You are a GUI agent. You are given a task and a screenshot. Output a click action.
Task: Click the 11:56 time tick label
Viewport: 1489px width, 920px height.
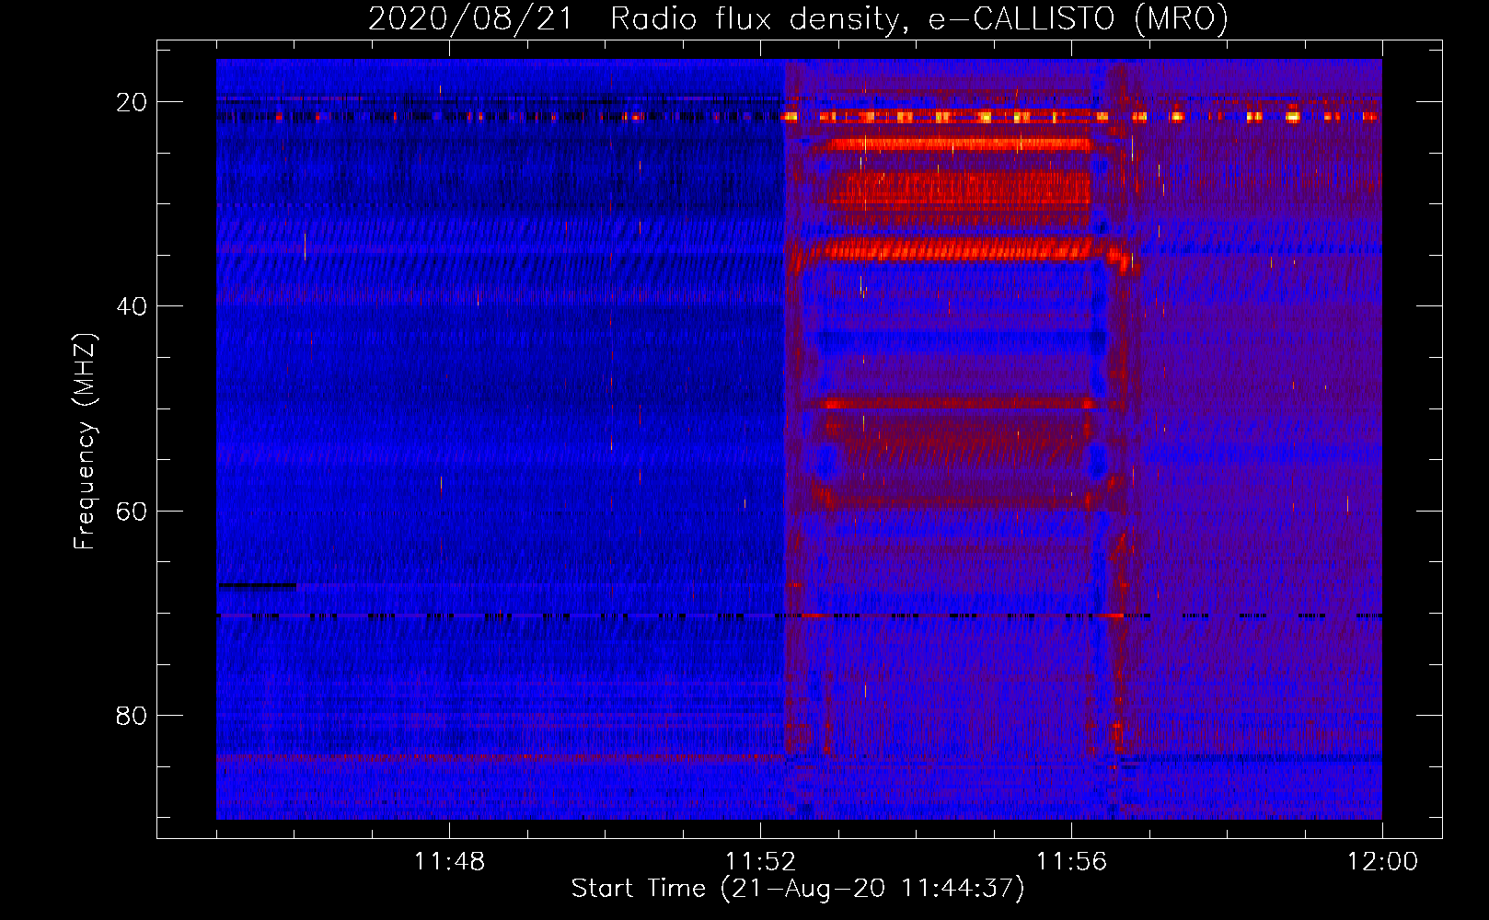coord(1071,862)
